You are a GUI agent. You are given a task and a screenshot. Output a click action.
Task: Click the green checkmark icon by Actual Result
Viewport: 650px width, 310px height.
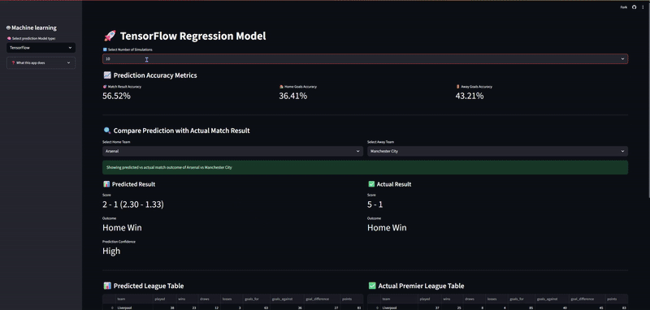(371, 184)
